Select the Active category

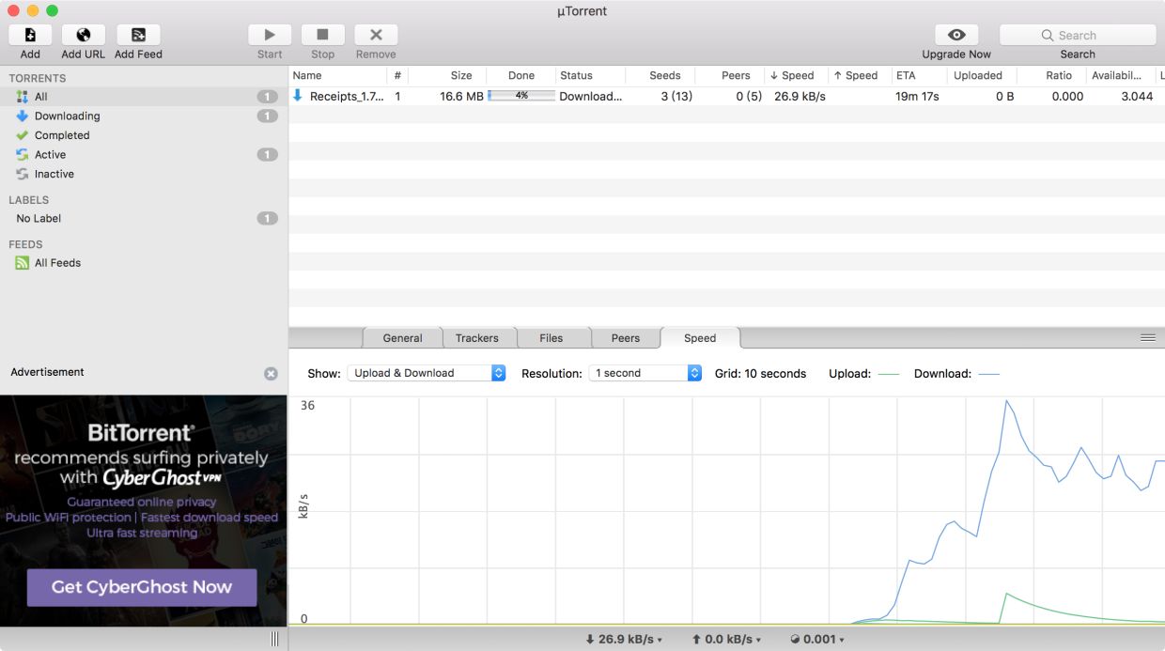(x=144, y=154)
